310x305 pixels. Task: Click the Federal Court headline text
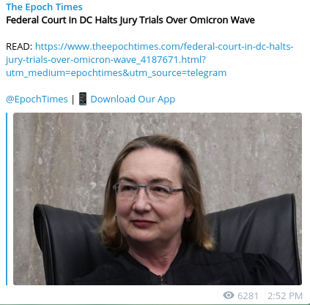(130, 20)
